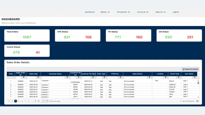The height and width of the screenshot is (115, 205).
Task: Open items per page dropdown
Action: point(45,101)
